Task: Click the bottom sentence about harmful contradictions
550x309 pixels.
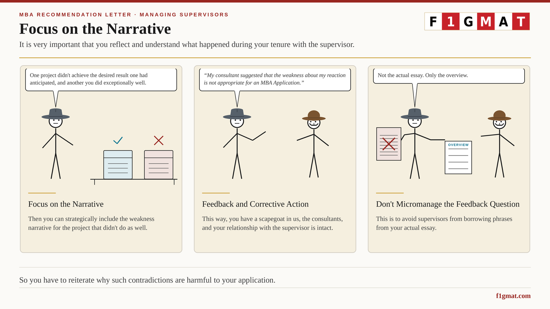Action: (147, 280)
